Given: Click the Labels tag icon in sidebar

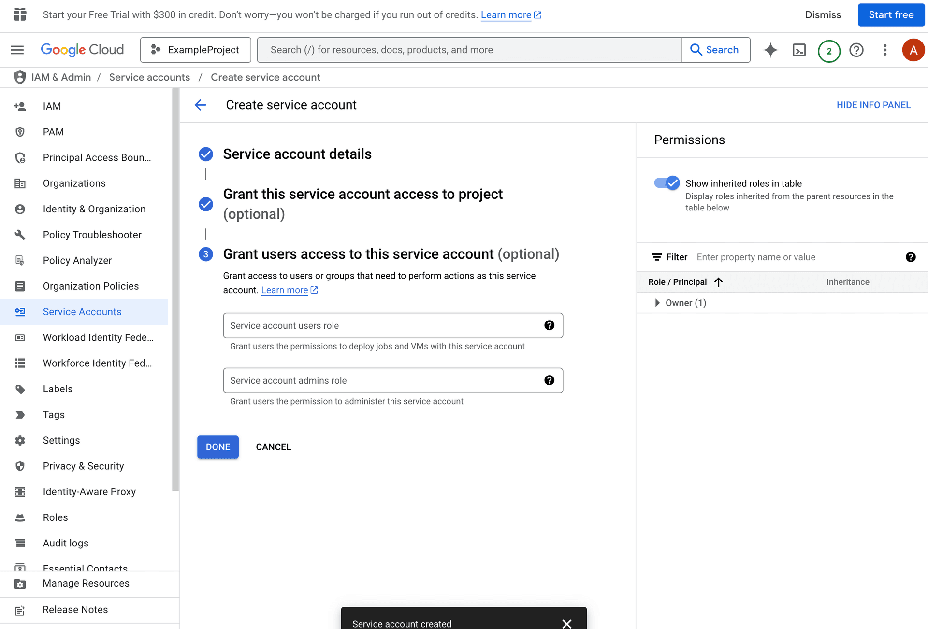Looking at the screenshot, I should pyautogui.click(x=20, y=389).
